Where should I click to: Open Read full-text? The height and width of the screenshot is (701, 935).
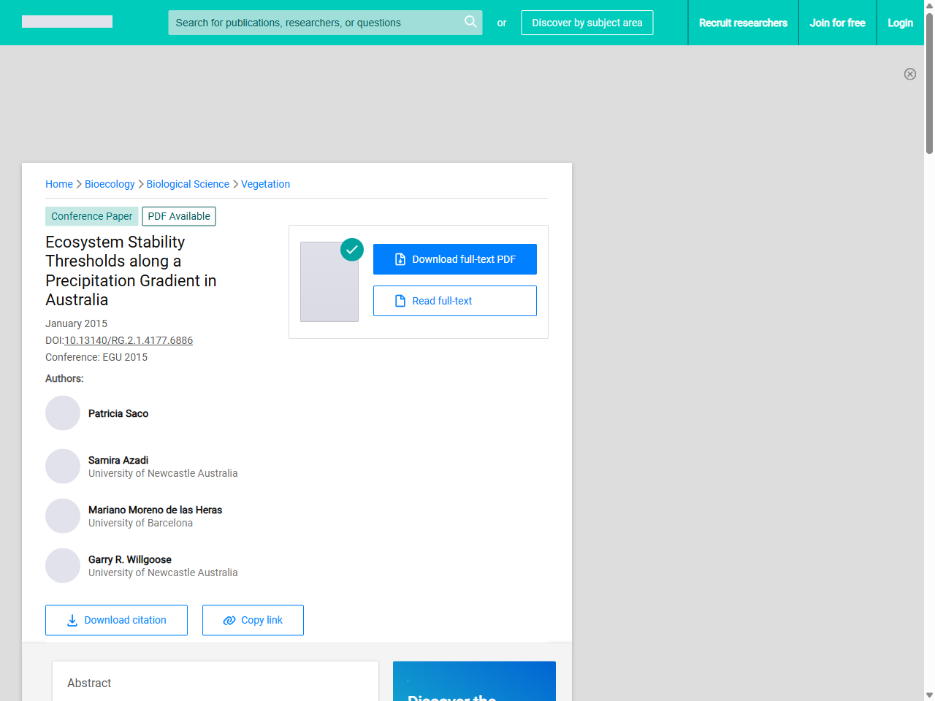pyautogui.click(x=454, y=301)
